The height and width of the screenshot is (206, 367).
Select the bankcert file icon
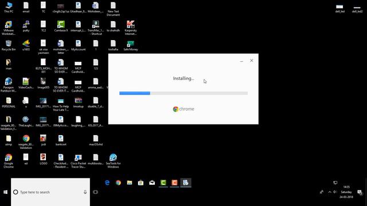point(61,140)
